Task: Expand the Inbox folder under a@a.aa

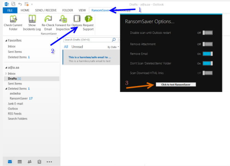Action: pyautogui.click(x=6, y=73)
